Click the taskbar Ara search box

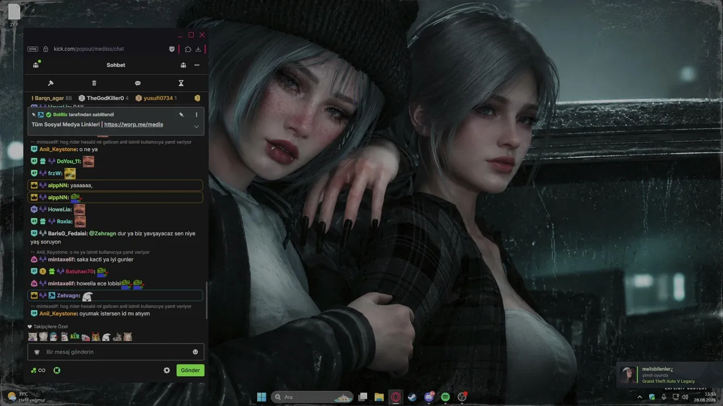coord(313,397)
